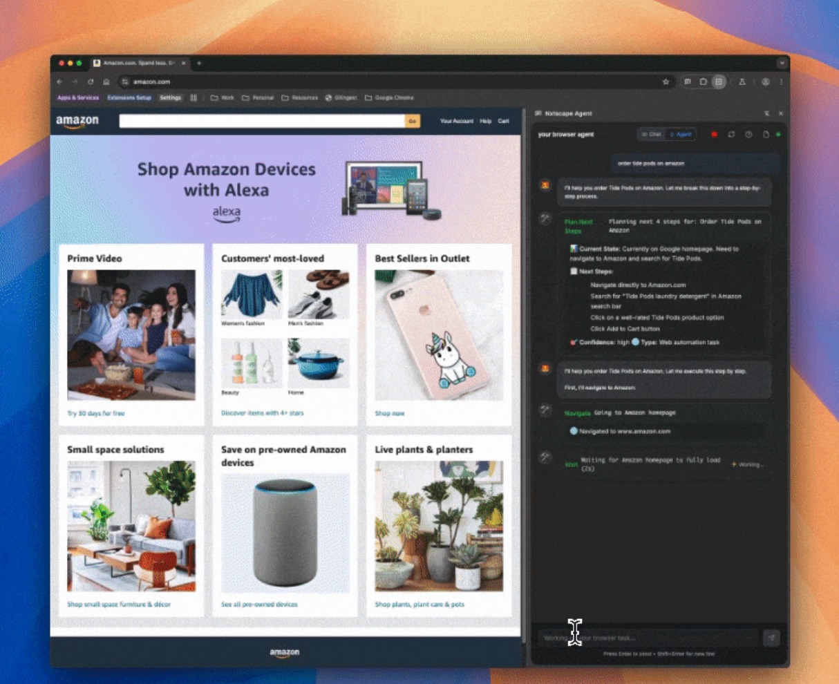Click the highlighted side panel toolbar icon
Viewport: 839px width, 684px height.
coord(719,82)
